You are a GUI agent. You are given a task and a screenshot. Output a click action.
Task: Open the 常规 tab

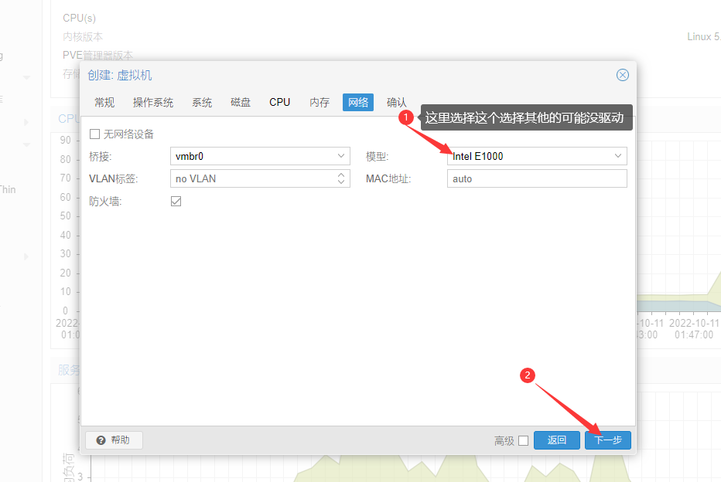pos(104,103)
